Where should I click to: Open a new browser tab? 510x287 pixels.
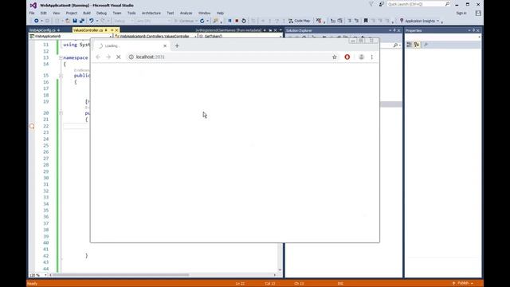click(177, 46)
